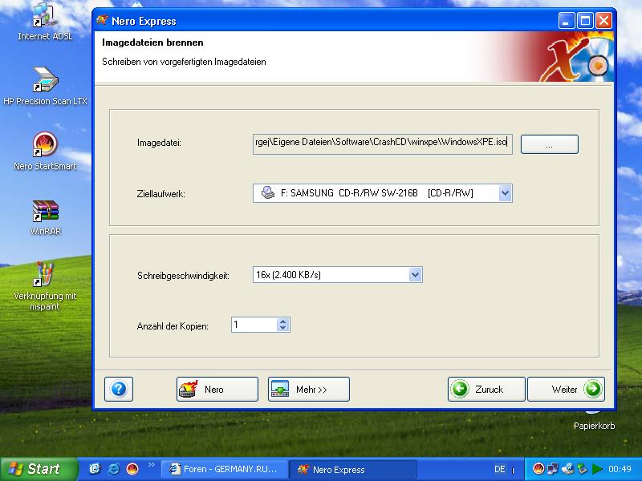Expand options with the Mehr >> button
The image size is (642, 481).
coord(309,389)
